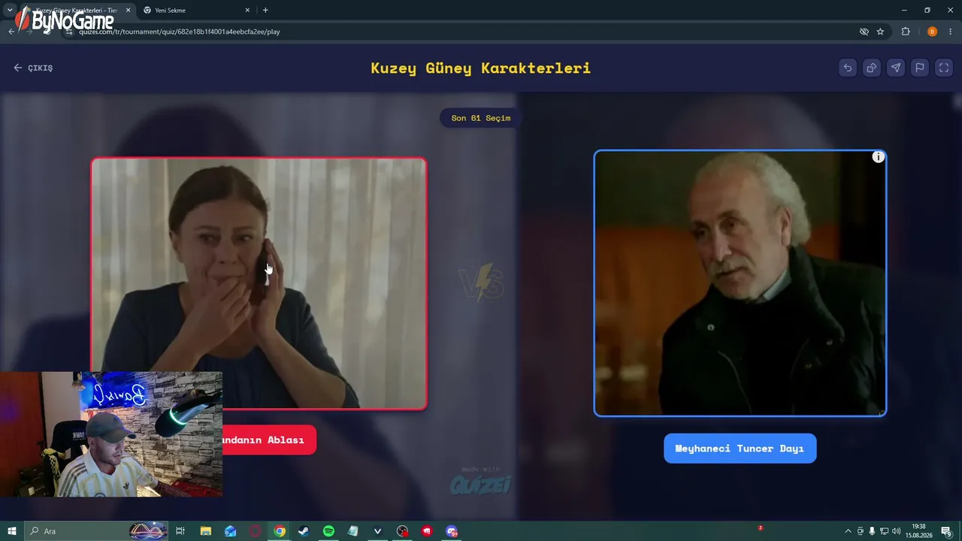Open the notification center with 9 badge
Image resolution: width=962 pixels, height=541 pixels.
947,531
